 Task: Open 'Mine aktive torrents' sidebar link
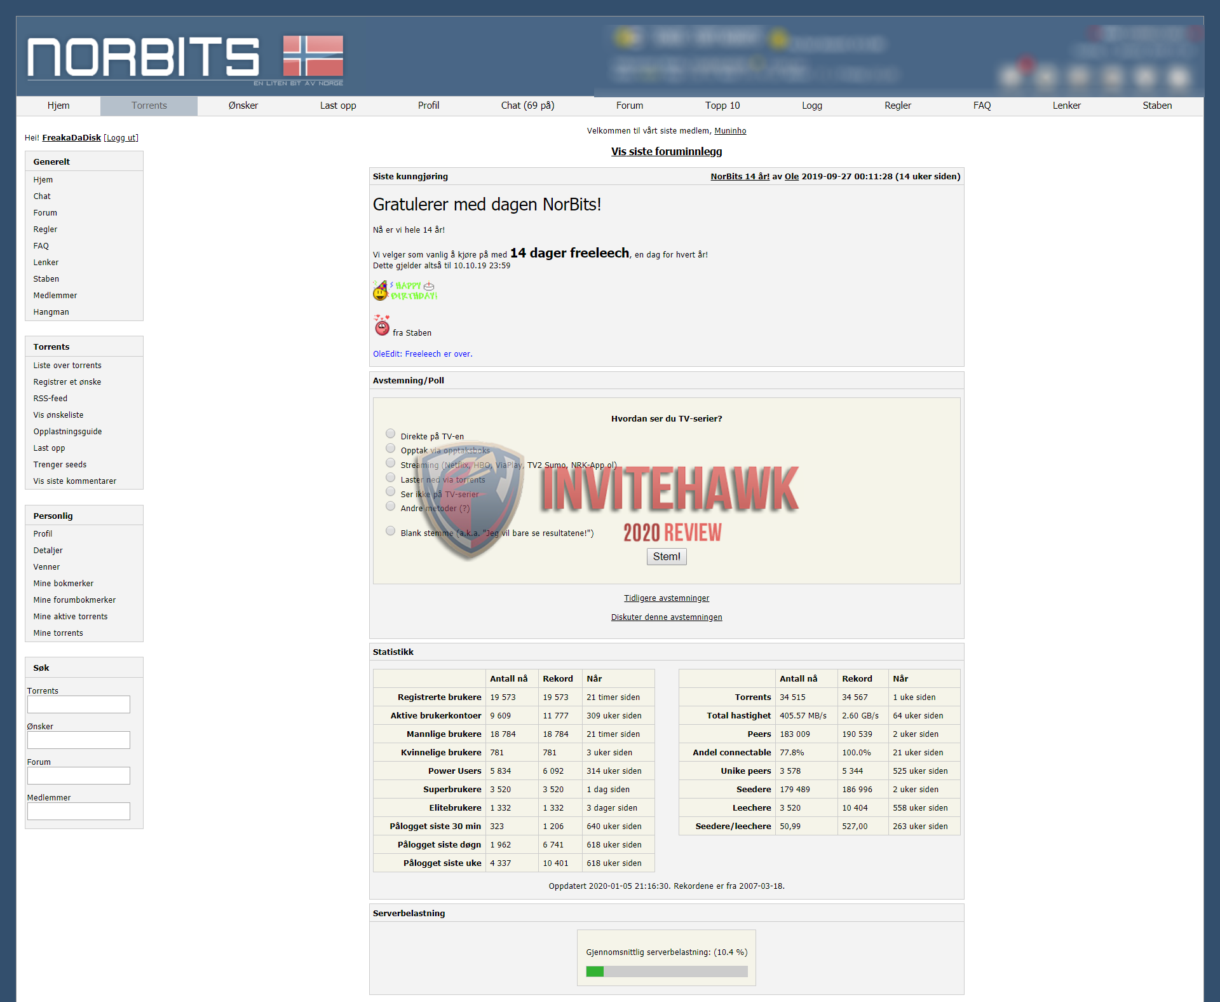coord(71,617)
